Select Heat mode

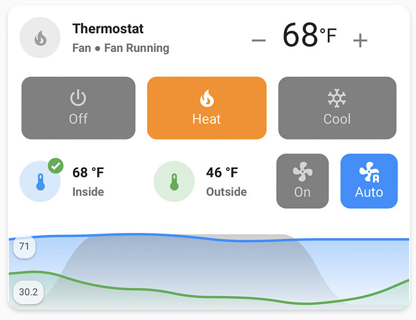207,108
